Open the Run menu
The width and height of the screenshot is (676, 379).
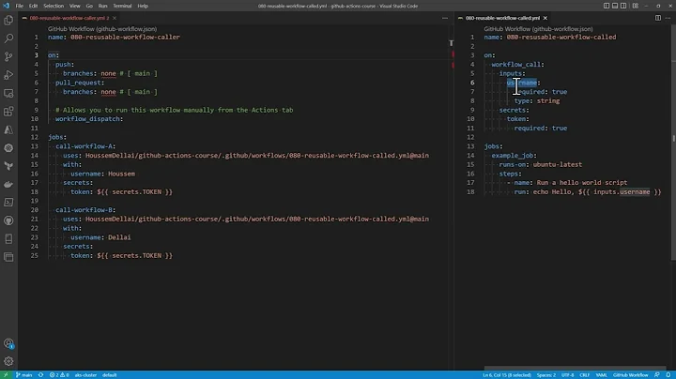point(102,6)
